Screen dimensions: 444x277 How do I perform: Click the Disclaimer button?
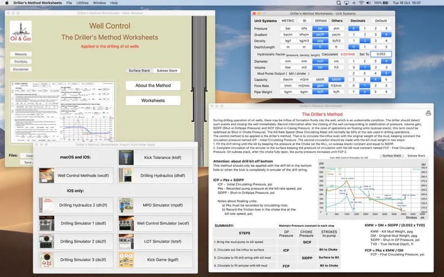point(21,69)
